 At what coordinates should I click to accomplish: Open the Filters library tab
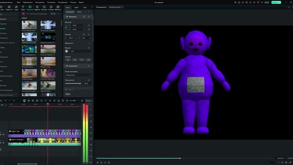coord(44,8)
